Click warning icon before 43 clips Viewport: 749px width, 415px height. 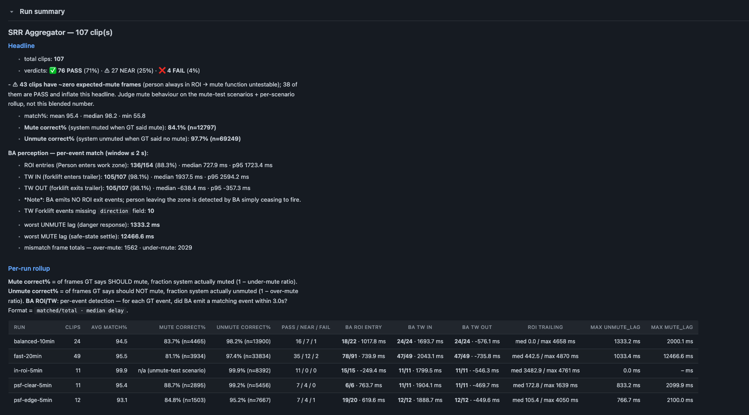pos(15,85)
